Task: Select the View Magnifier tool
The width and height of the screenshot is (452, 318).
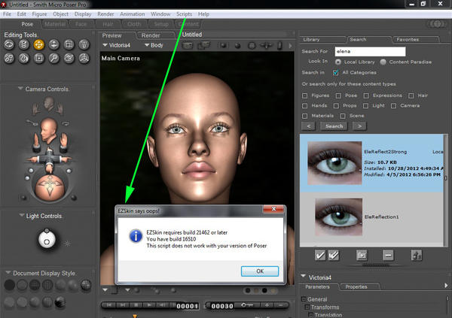Action: pos(54,59)
